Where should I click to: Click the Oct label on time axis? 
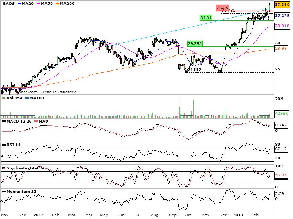[x=188, y=215]
